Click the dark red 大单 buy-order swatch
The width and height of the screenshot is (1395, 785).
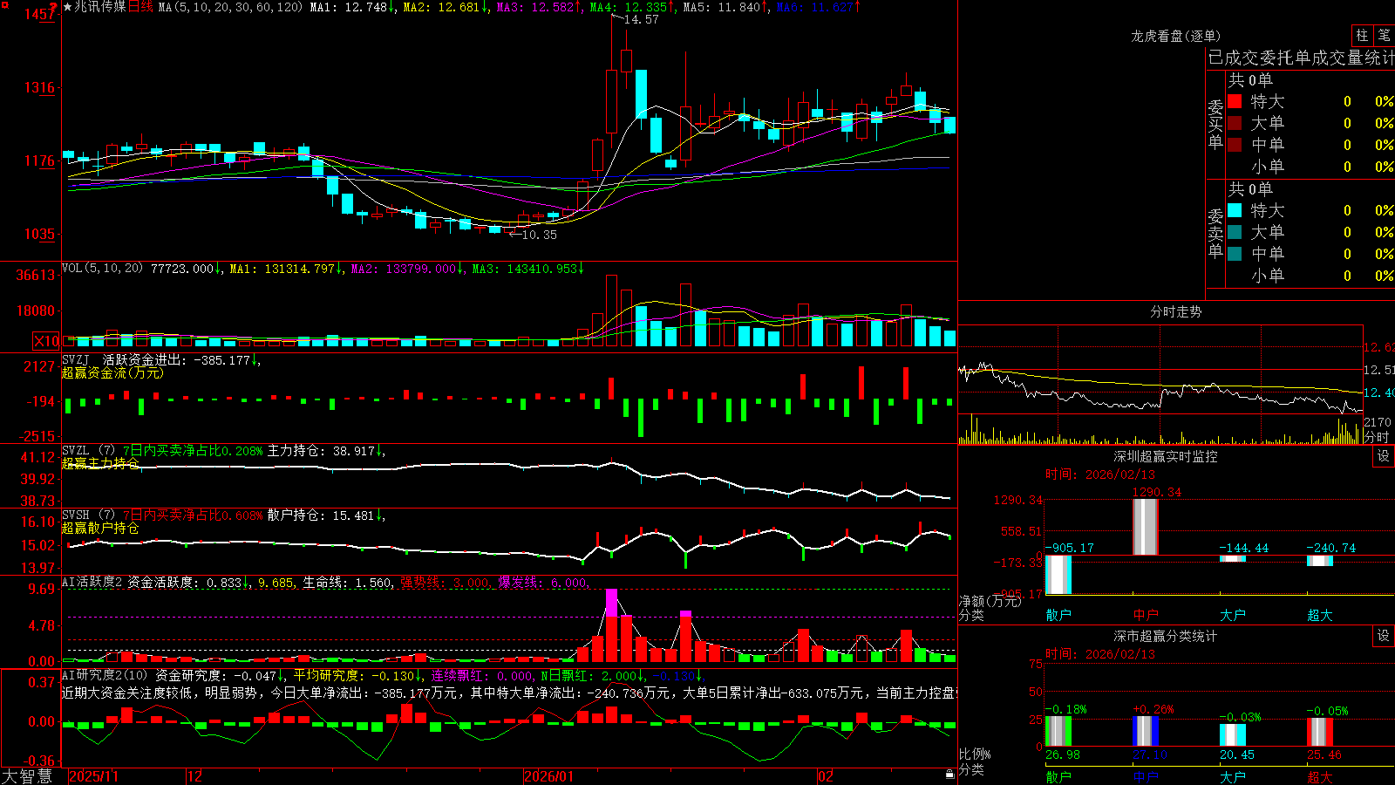pyautogui.click(x=1235, y=123)
